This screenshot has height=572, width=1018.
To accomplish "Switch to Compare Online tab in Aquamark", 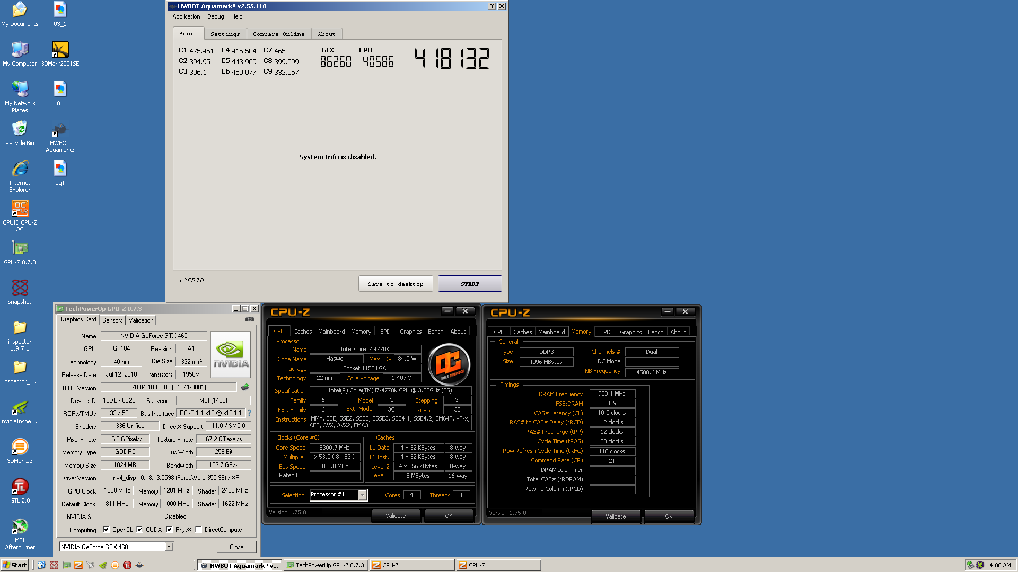I will [279, 34].
